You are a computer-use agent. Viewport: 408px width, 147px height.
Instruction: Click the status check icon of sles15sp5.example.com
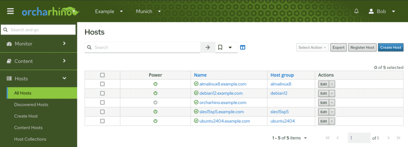point(196,112)
